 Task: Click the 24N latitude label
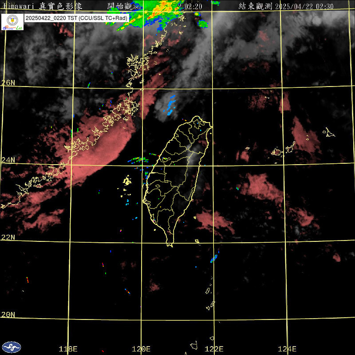coord(8,160)
